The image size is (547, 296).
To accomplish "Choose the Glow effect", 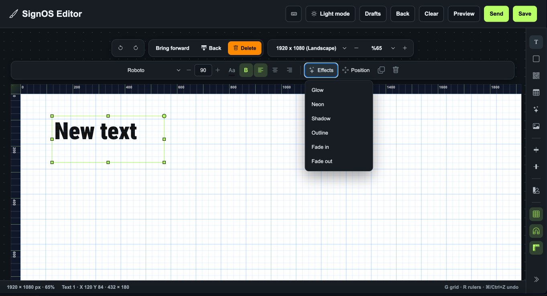I will click(x=339, y=90).
